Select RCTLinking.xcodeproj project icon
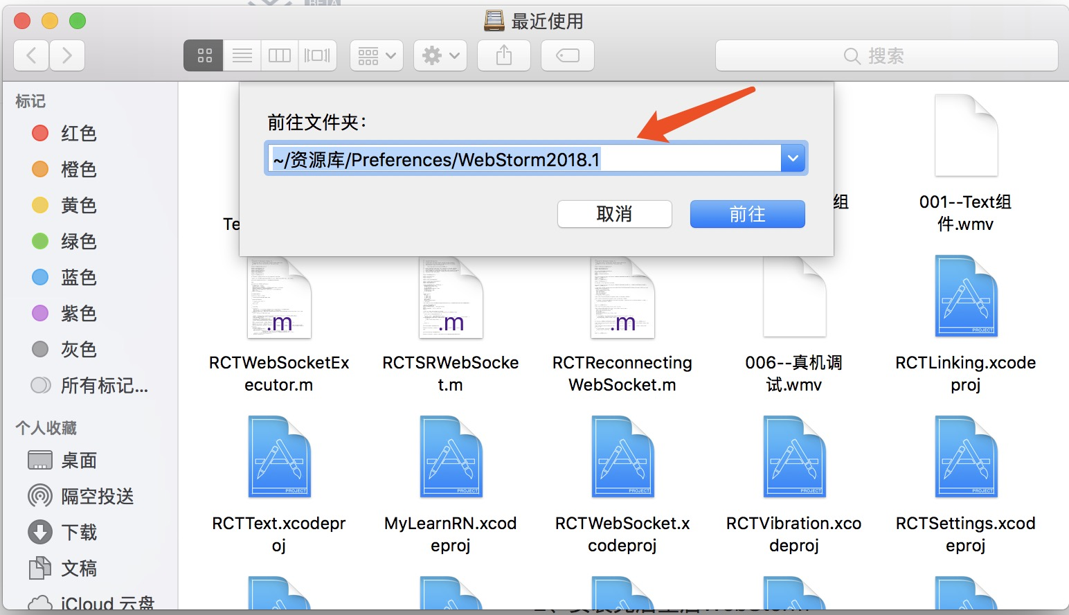1069x615 pixels. 966,296
